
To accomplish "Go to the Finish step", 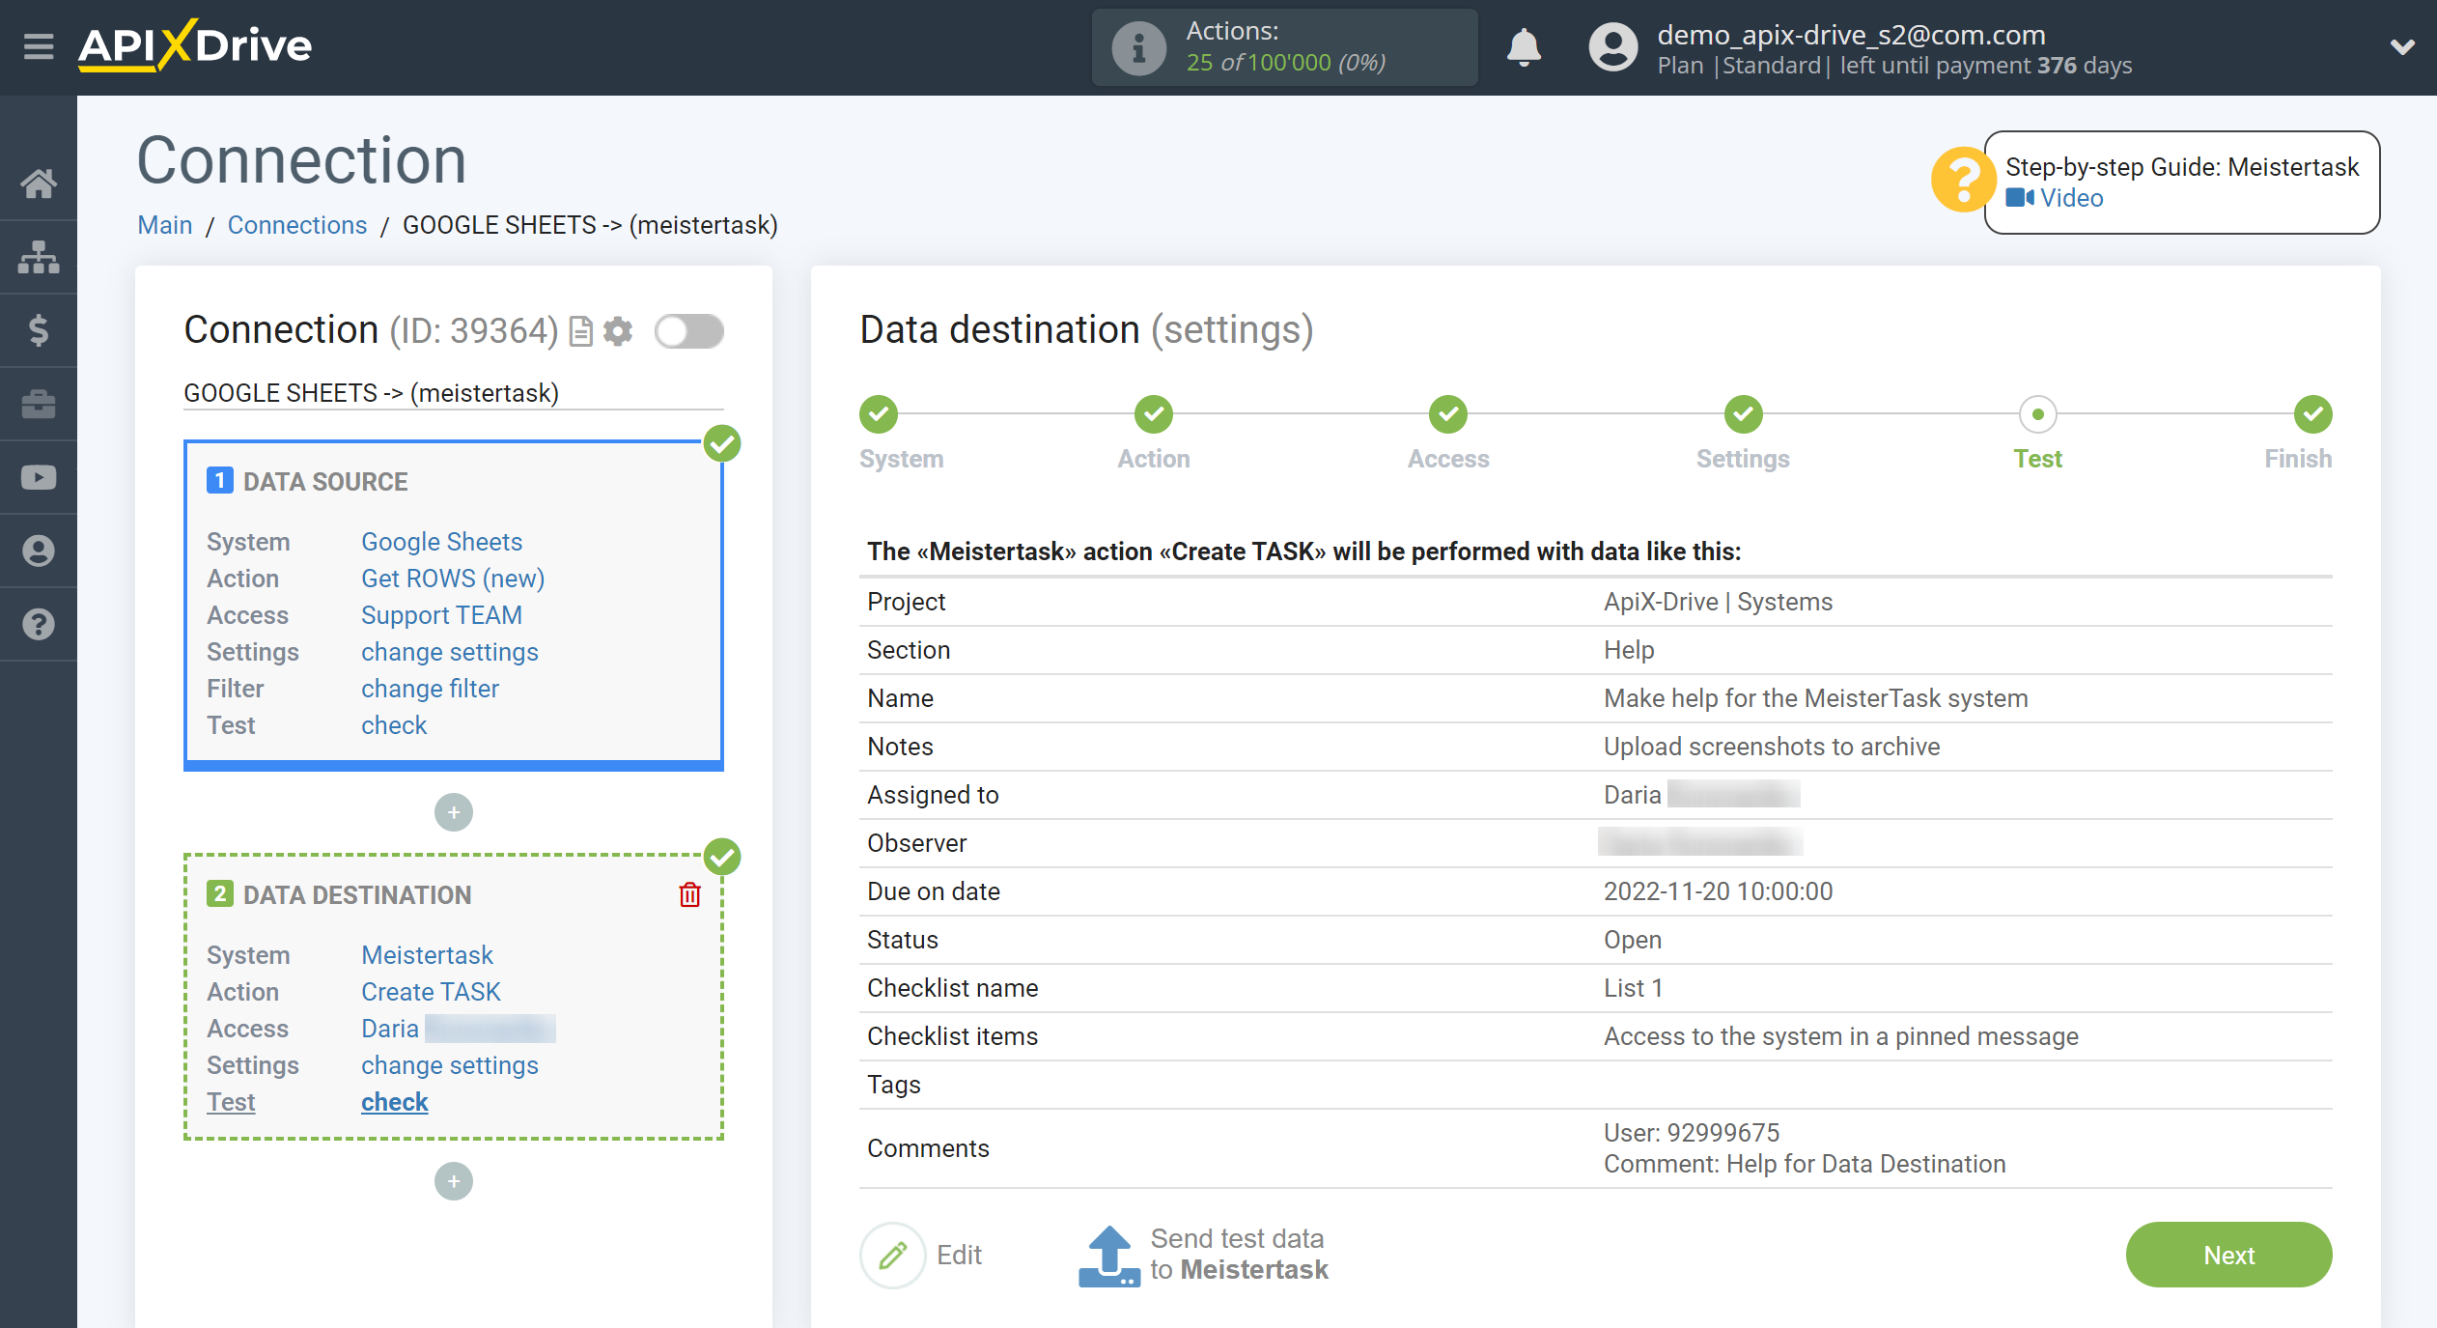I will (2313, 414).
